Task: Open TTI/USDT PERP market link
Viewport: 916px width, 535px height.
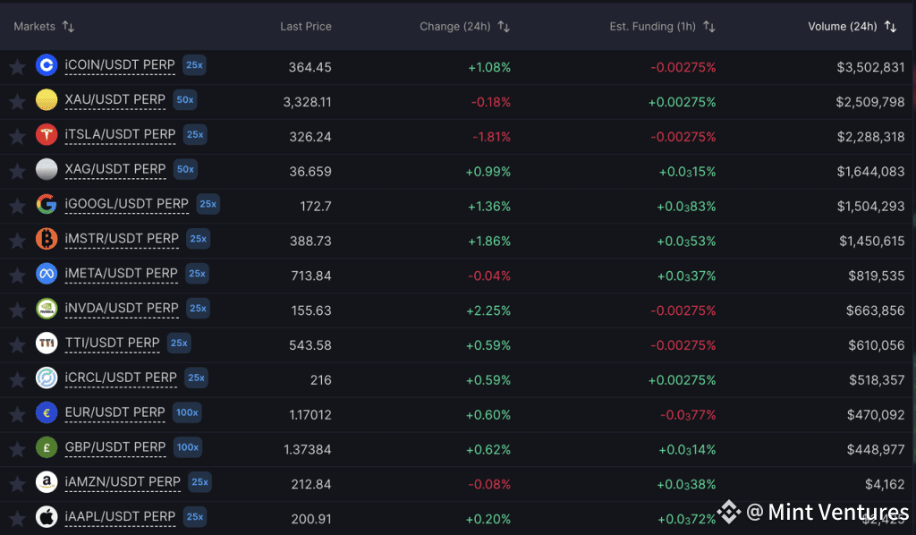Action: click(112, 343)
